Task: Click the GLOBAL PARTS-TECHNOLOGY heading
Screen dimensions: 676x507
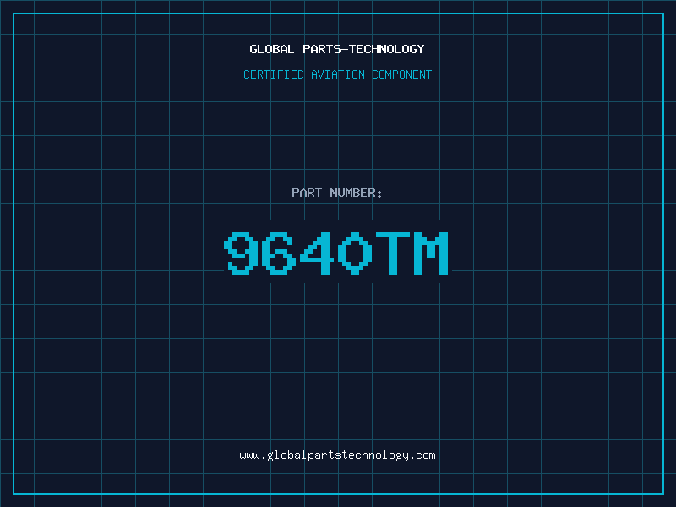Action: pos(337,49)
